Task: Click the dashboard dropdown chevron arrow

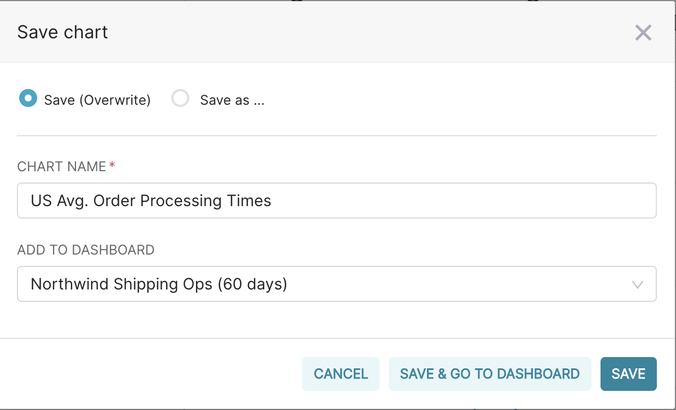Action: (638, 284)
